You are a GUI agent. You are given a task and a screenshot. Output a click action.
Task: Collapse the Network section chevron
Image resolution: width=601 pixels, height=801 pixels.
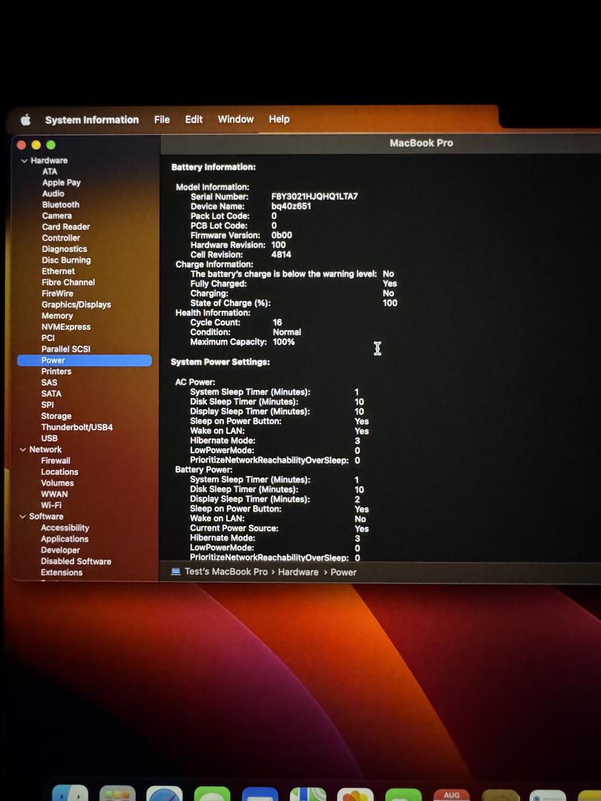tap(22, 450)
